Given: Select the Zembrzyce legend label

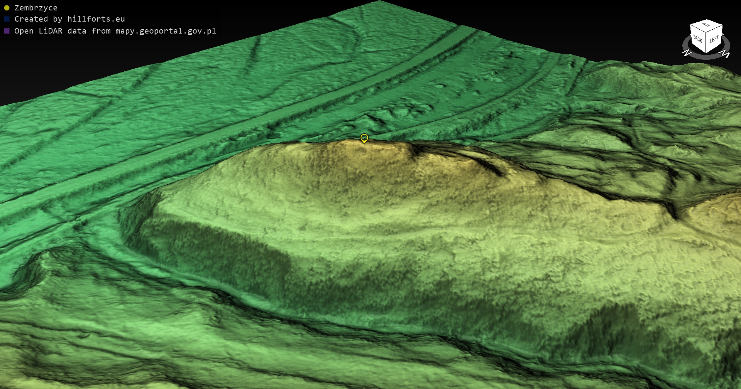Looking at the screenshot, I should pos(36,8).
